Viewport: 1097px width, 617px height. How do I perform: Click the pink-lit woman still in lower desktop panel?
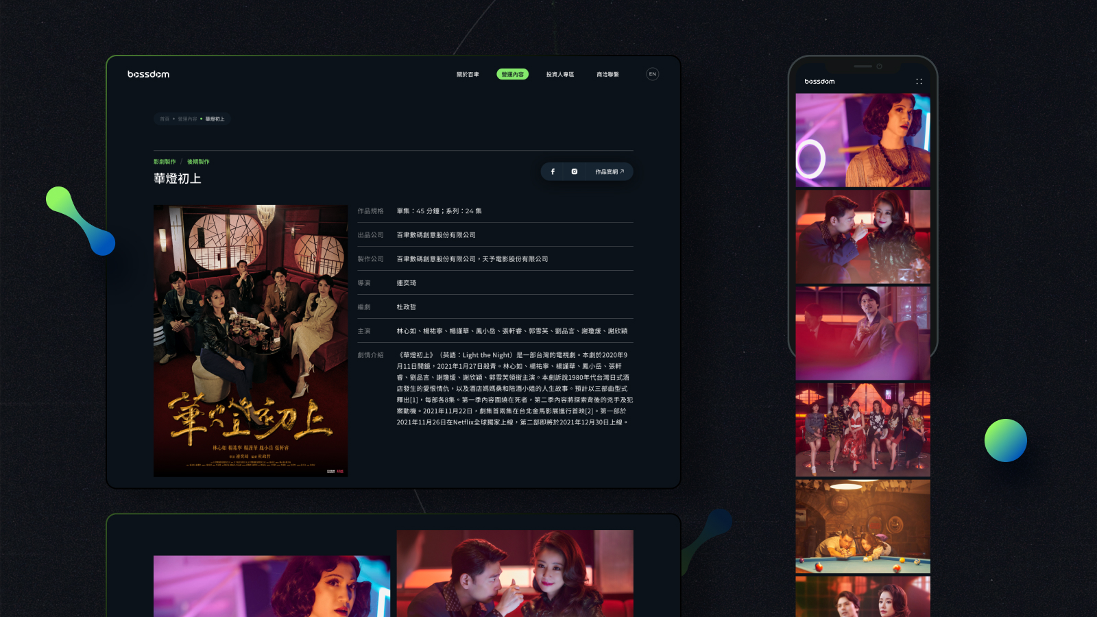[272, 586]
